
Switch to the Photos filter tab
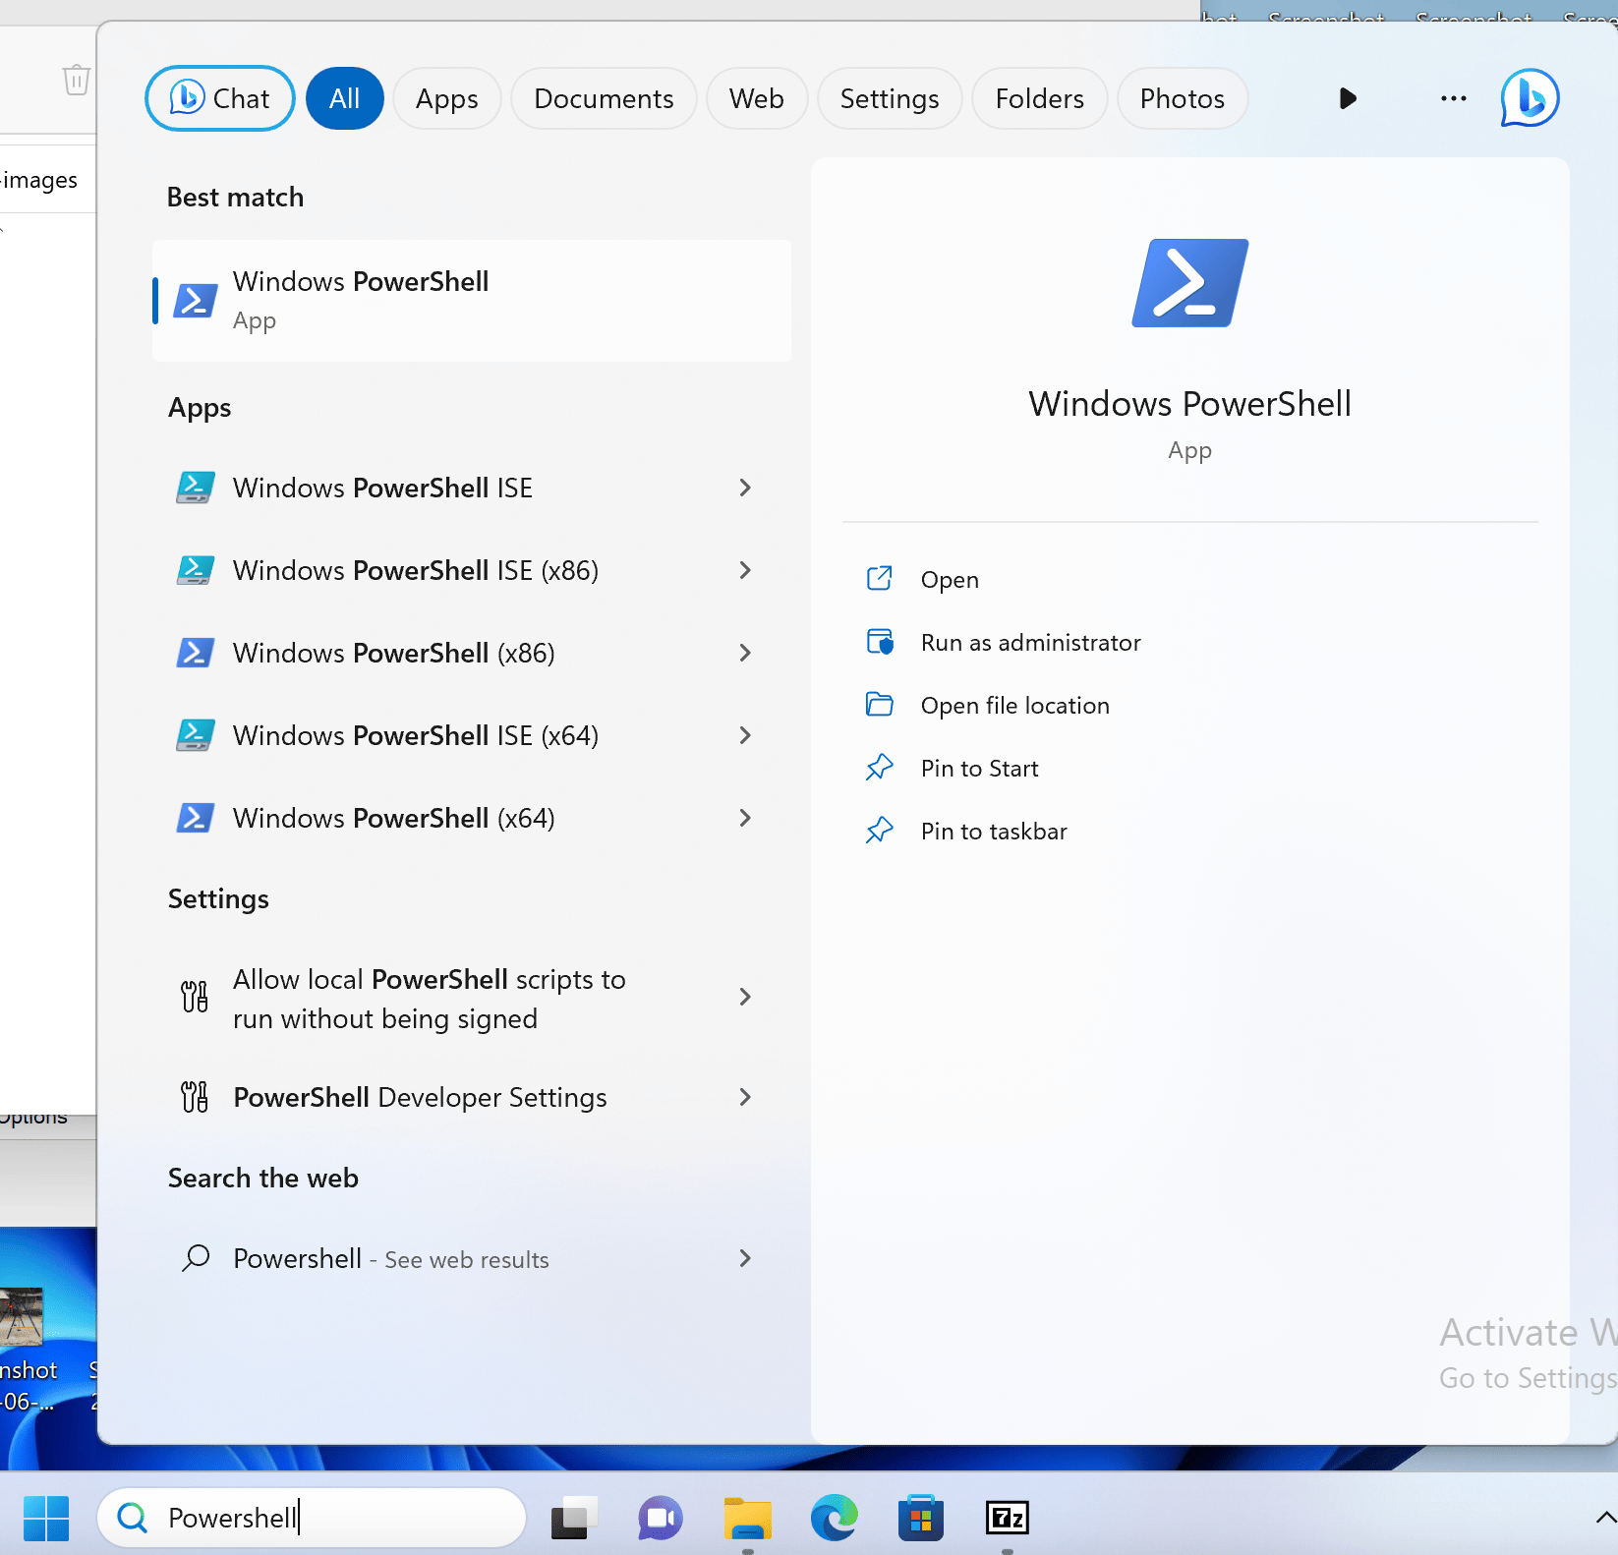click(1183, 98)
